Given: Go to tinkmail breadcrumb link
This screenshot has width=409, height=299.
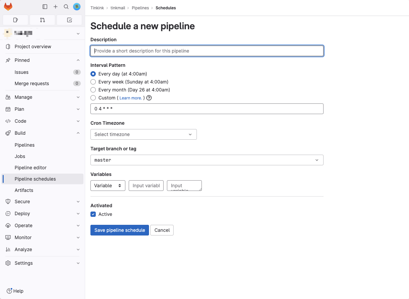Looking at the screenshot, I should coord(118,8).
